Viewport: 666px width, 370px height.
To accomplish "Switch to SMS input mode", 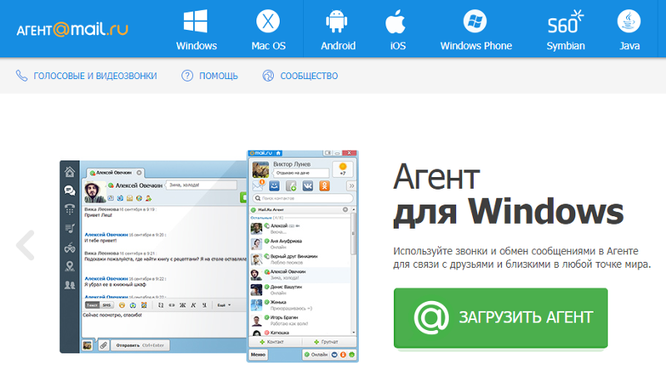I will 107,305.
